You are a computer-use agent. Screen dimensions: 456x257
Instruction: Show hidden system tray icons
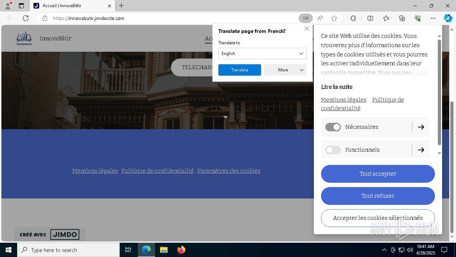384,250
